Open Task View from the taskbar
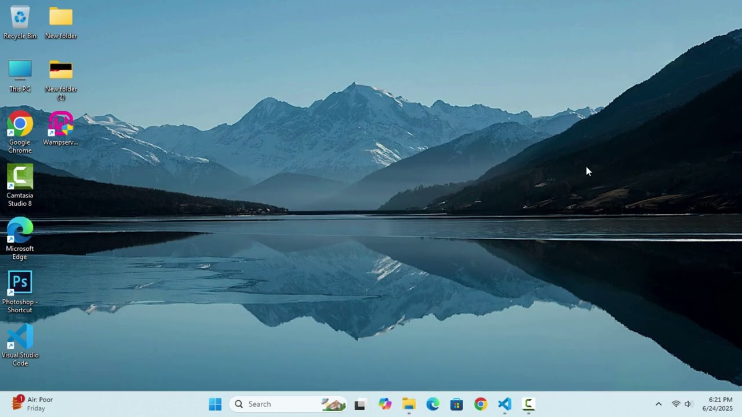The image size is (742, 417). (360, 404)
